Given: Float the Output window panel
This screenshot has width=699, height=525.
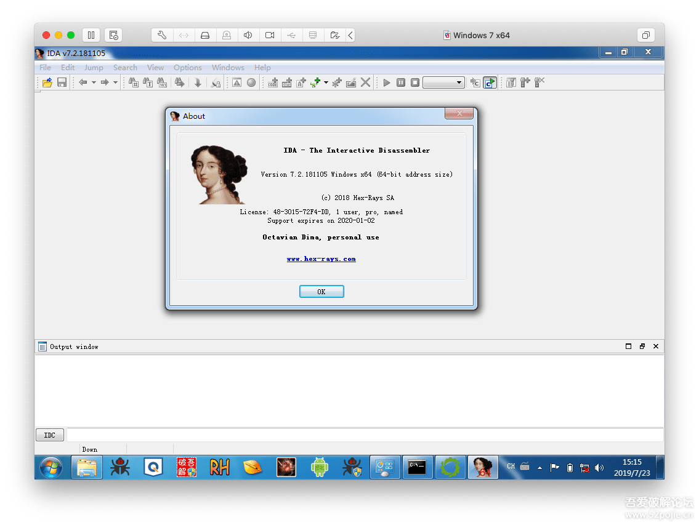Looking at the screenshot, I should (x=642, y=347).
